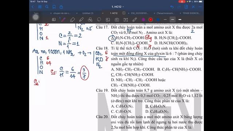The height and width of the screenshot is (131, 233).
Task: Switch to read-only mode with the X icon
Action: point(193,7)
